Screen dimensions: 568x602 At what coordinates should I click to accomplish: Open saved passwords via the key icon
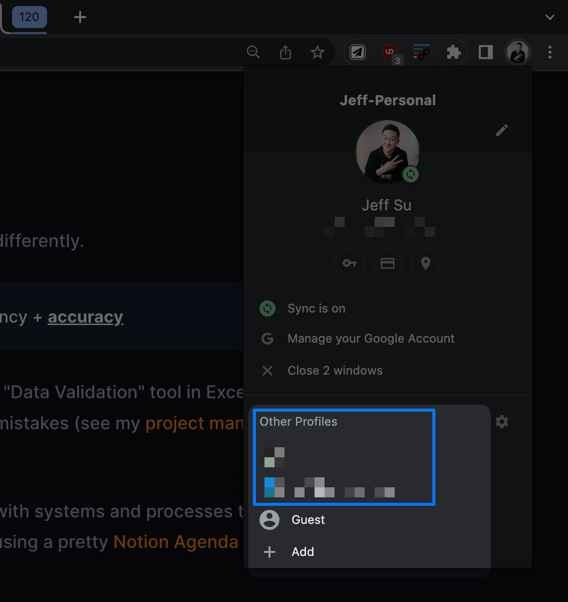[x=350, y=263]
